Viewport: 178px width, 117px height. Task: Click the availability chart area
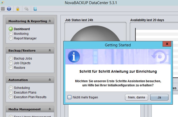click(157, 35)
